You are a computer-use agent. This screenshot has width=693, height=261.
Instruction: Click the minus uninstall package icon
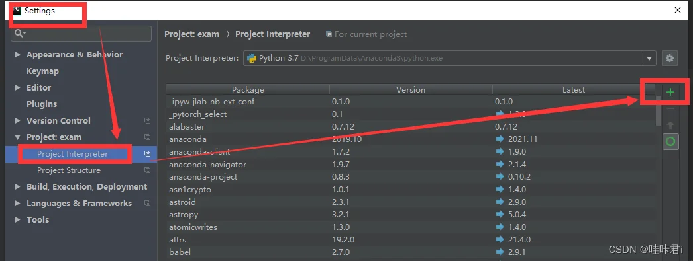670,108
